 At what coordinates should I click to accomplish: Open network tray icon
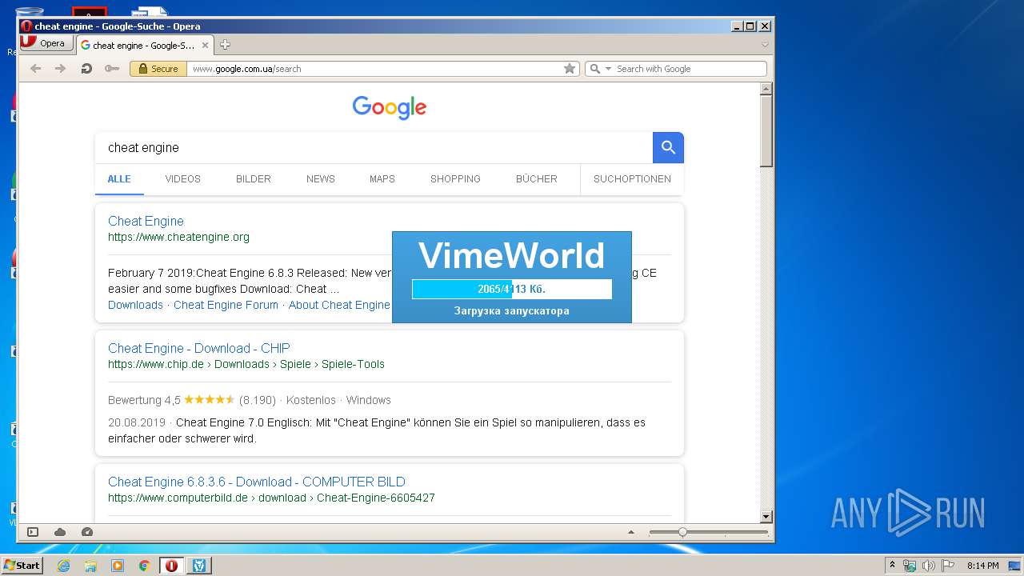point(910,566)
